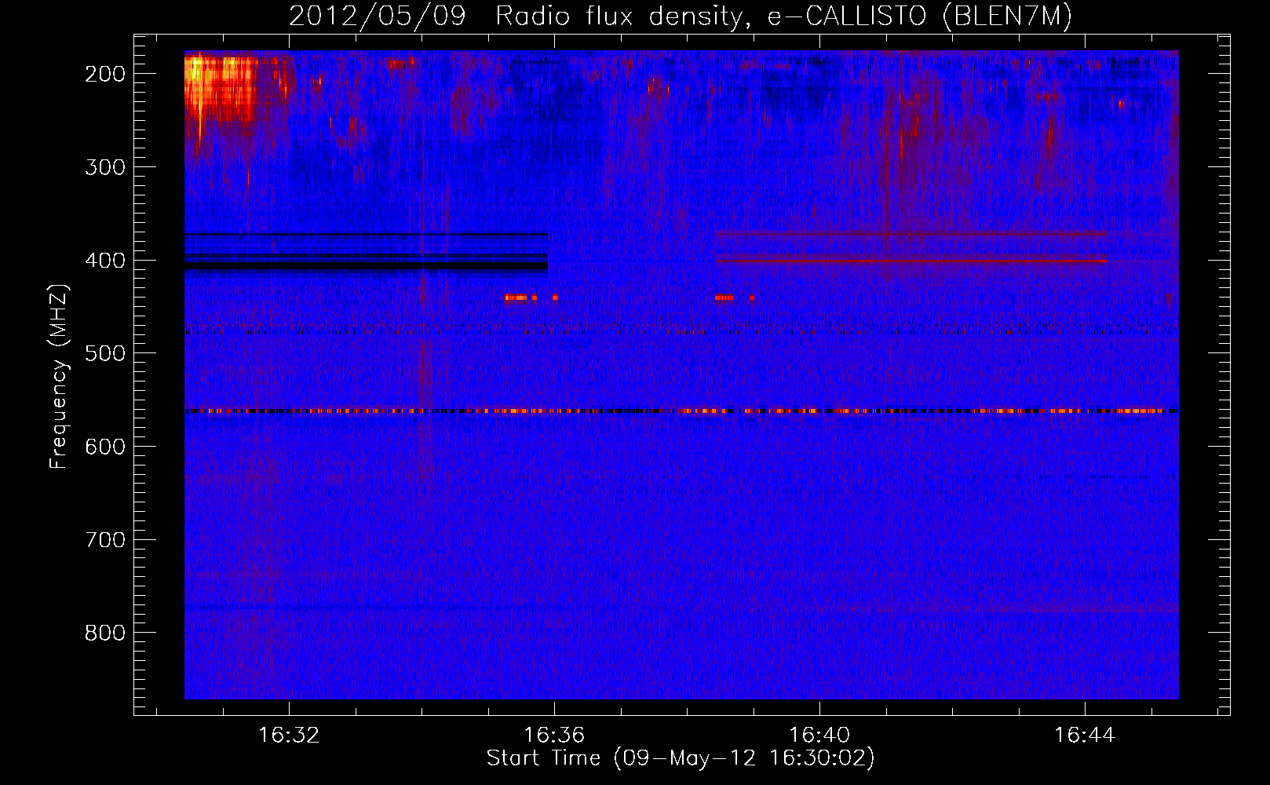Click the 500 frequency tick label
This screenshot has width=1270, height=785.
(105, 353)
